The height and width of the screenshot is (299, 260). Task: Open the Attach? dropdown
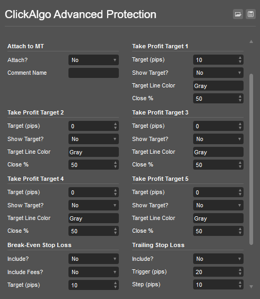point(93,60)
